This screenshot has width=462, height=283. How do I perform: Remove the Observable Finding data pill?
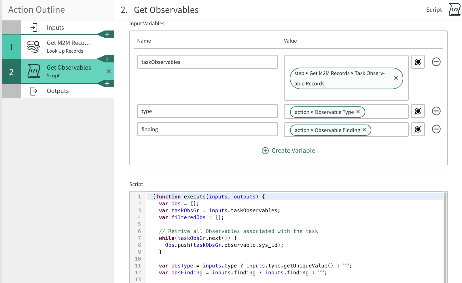[364, 130]
